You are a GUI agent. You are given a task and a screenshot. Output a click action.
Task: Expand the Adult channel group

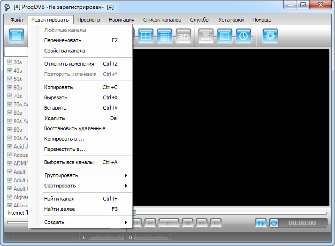pyautogui.click(x=9, y=172)
